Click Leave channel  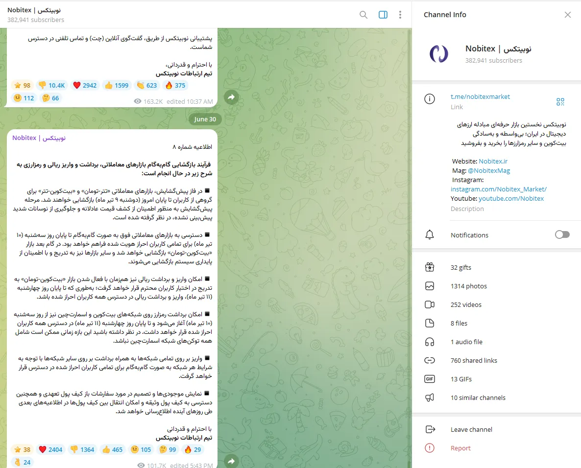[x=471, y=429]
